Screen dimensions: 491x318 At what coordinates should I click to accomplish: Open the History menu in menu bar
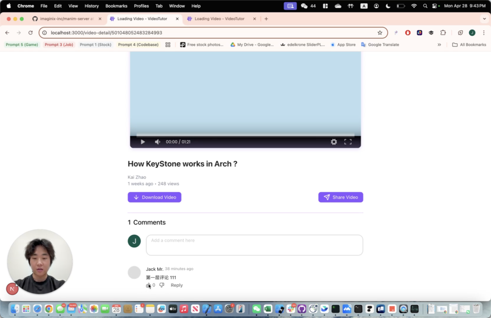pyautogui.click(x=91, y=6)
